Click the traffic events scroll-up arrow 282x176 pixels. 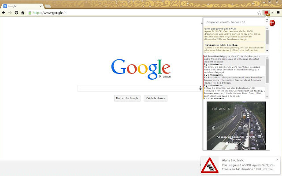coord(267,57)
